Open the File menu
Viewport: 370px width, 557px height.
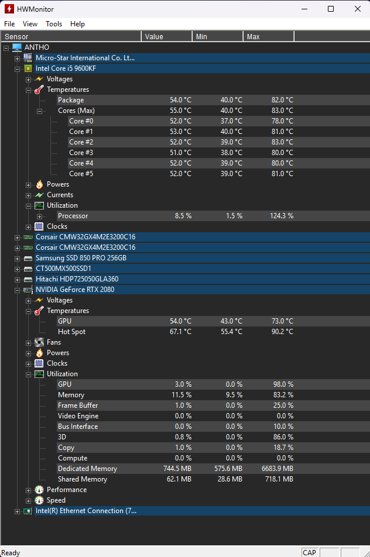tap(9, 24)
